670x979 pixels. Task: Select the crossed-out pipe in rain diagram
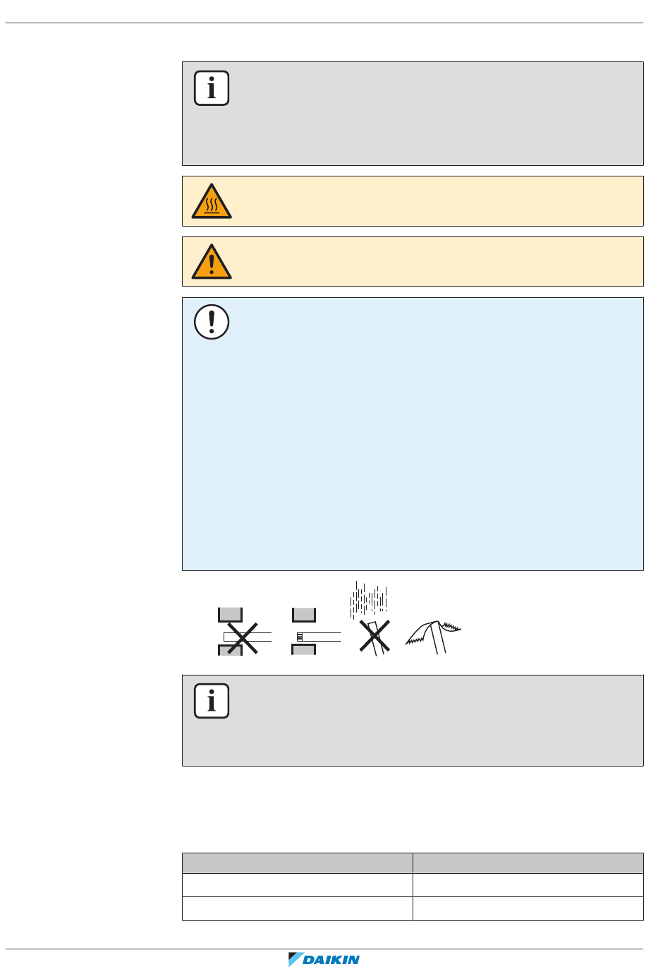371,618
